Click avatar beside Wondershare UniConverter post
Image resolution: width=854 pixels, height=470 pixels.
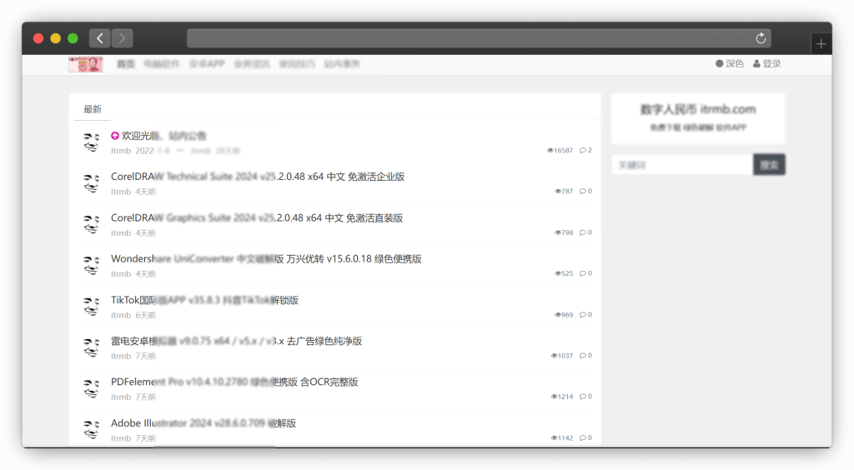[92, 266]
